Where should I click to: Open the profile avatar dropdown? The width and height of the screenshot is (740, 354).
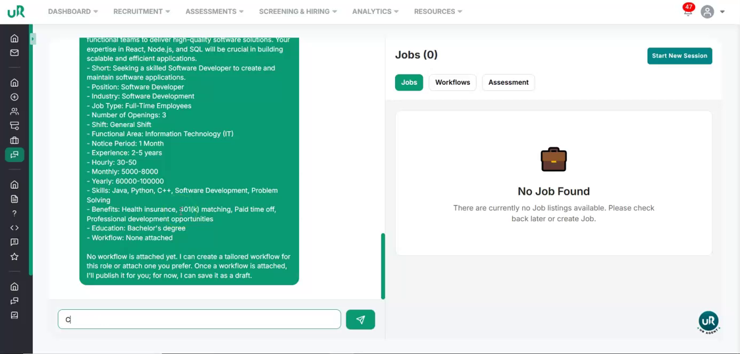(x=713, y=12)
